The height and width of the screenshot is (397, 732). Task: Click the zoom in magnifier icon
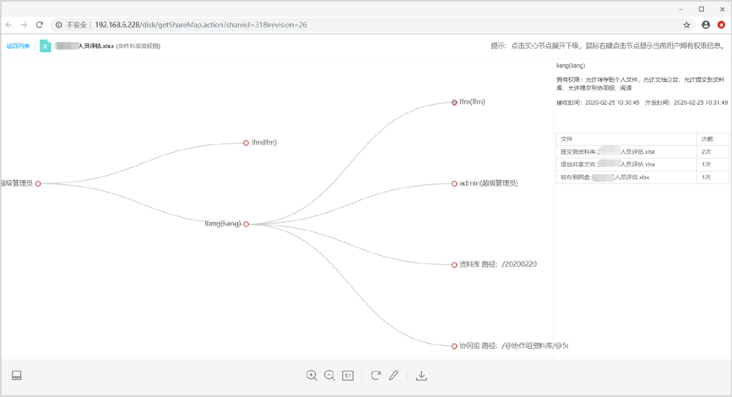click(312, 376)
